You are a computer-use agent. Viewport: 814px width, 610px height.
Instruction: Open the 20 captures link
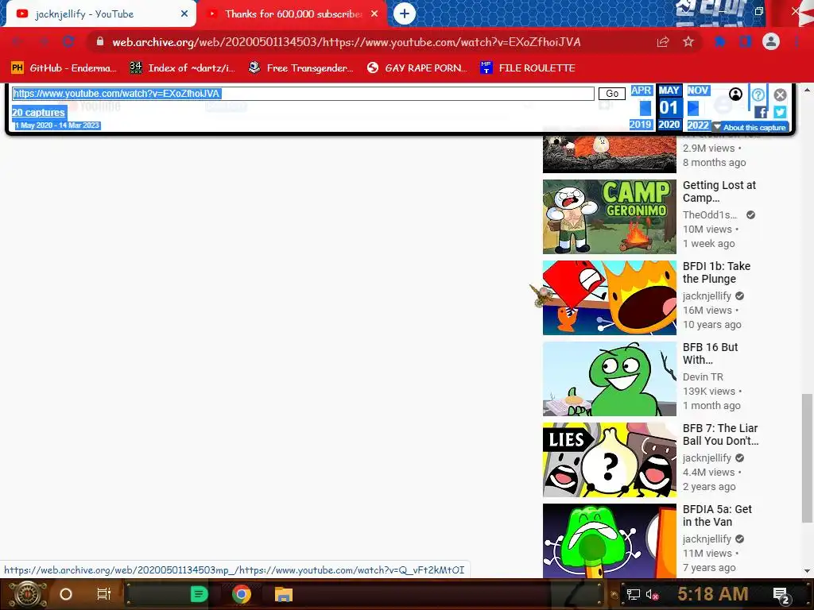(38, 113)
